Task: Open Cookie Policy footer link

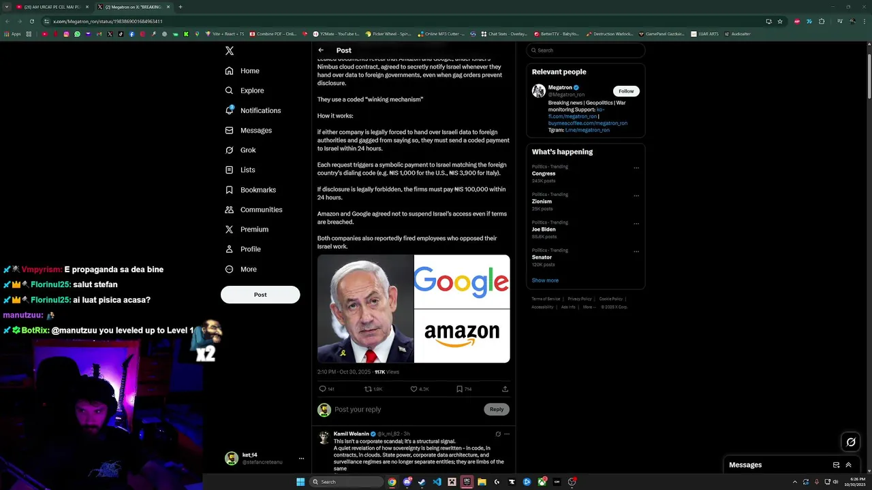Action: pos(611,299)
